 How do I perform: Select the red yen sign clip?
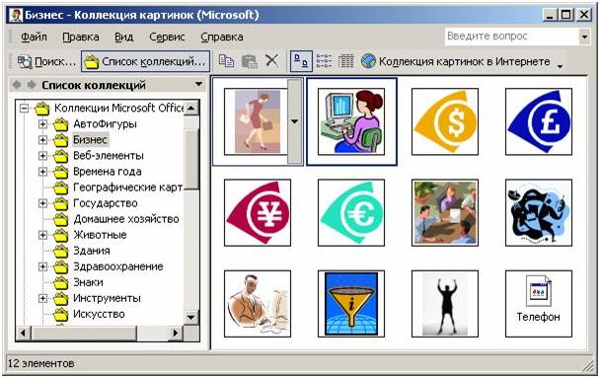click(258, 213)
